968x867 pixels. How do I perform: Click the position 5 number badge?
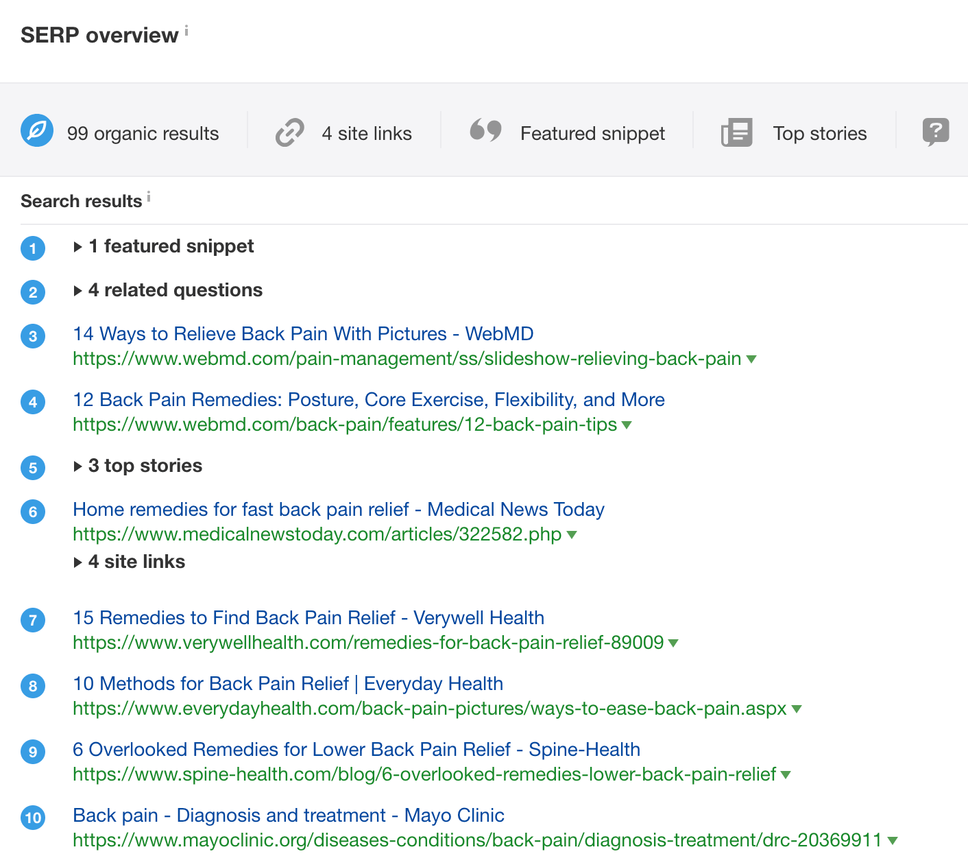coord(33,468)
